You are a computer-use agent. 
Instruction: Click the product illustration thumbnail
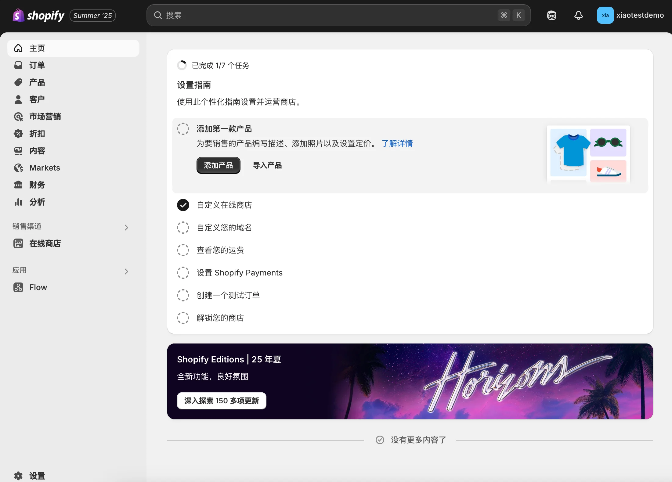pos(588,154)
